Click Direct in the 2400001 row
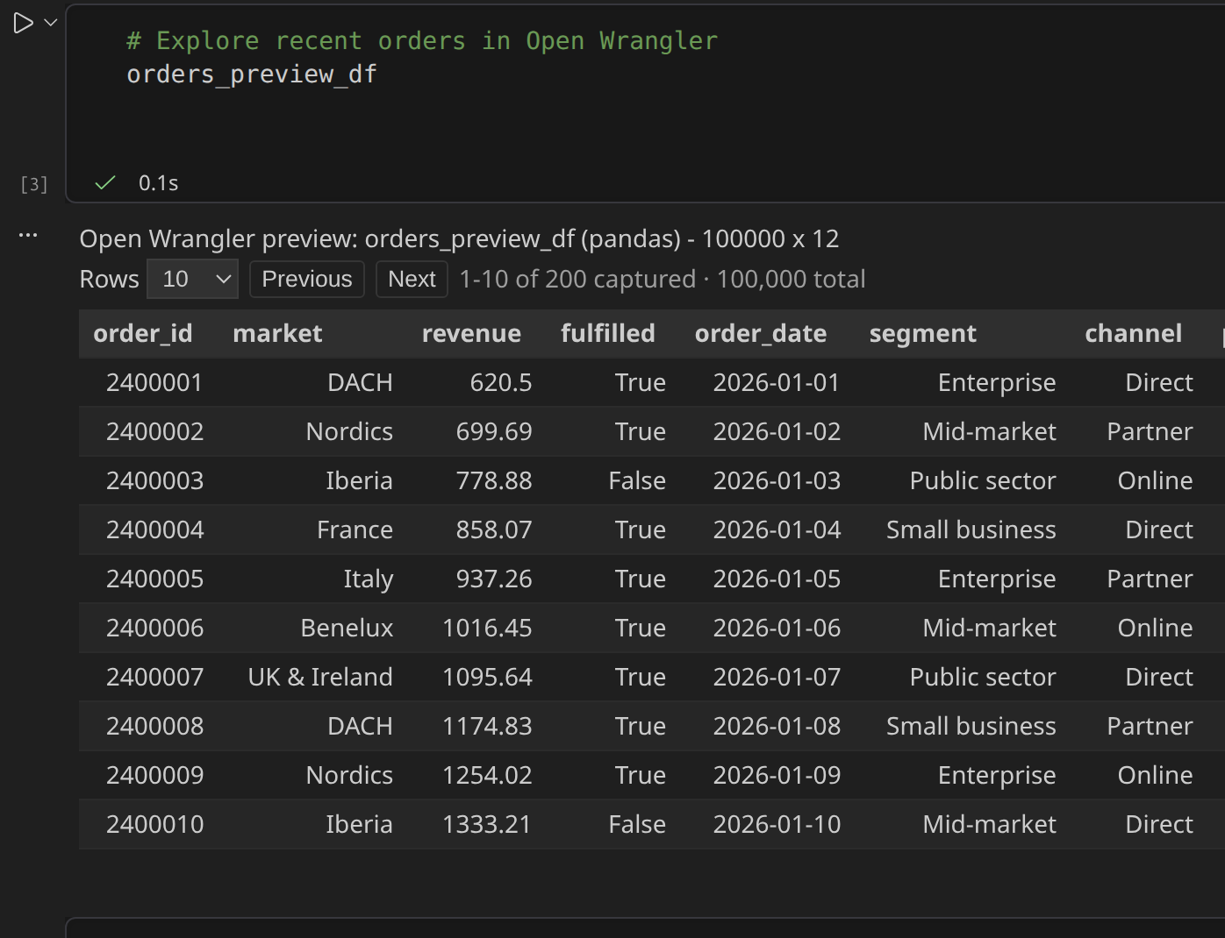1225x938 pixels. click(x=1159, y=382)
